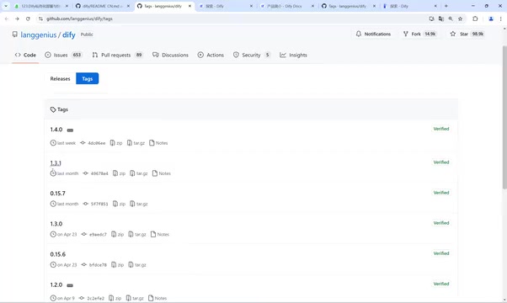The height and width of the screenshot is (303, 507).
Task: Show Verified signature for tag 1.4.0
Action: tap(441, 129)
